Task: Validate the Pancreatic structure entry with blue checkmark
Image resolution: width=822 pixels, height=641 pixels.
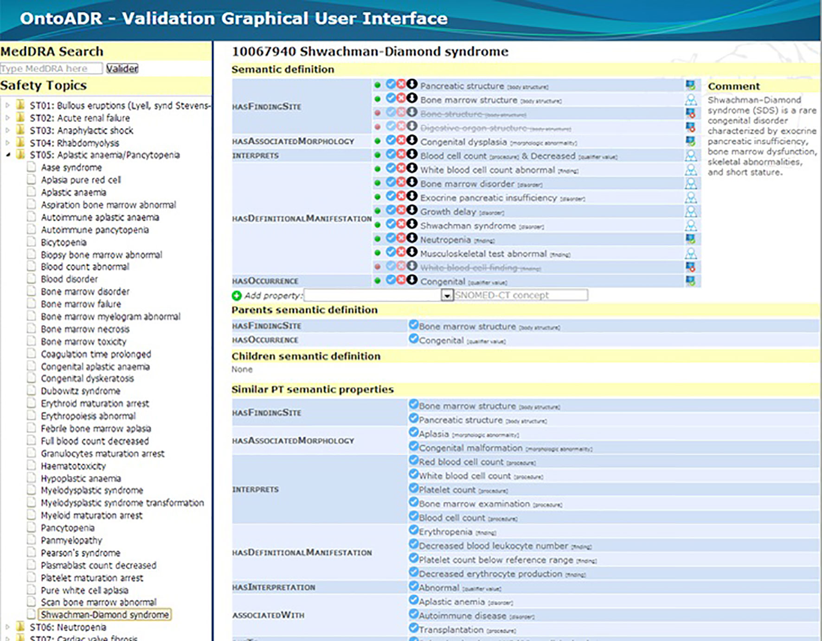Action: click(391, 84)
